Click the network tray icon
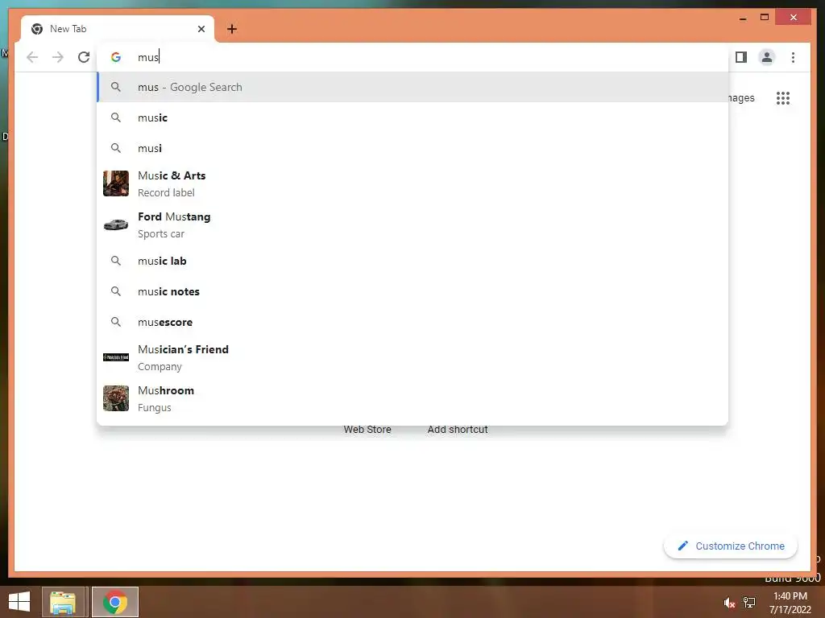 749,603
